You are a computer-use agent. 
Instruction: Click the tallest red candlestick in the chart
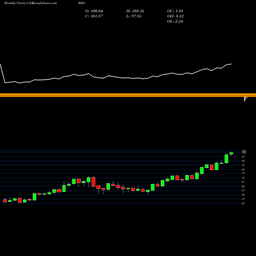coord(94,182)
